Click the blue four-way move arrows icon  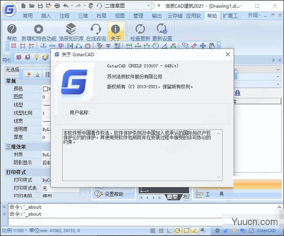(x=203, y=45)
